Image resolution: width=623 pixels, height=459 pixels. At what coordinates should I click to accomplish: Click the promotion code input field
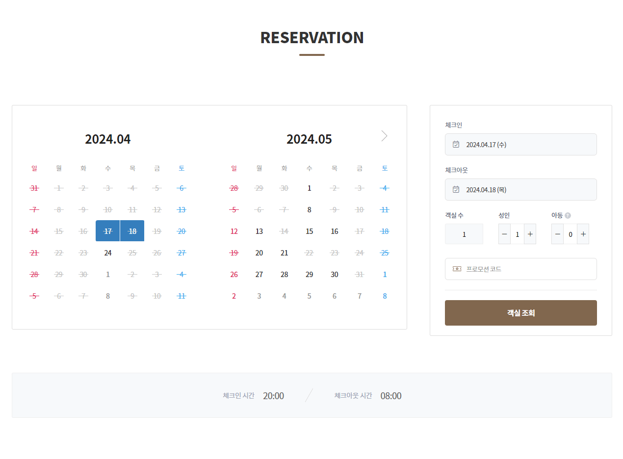click(x=521, y=269)
